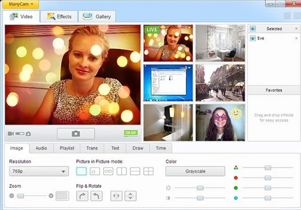
Task: Toggle visibility of the Eve effect
Action: 253,39
